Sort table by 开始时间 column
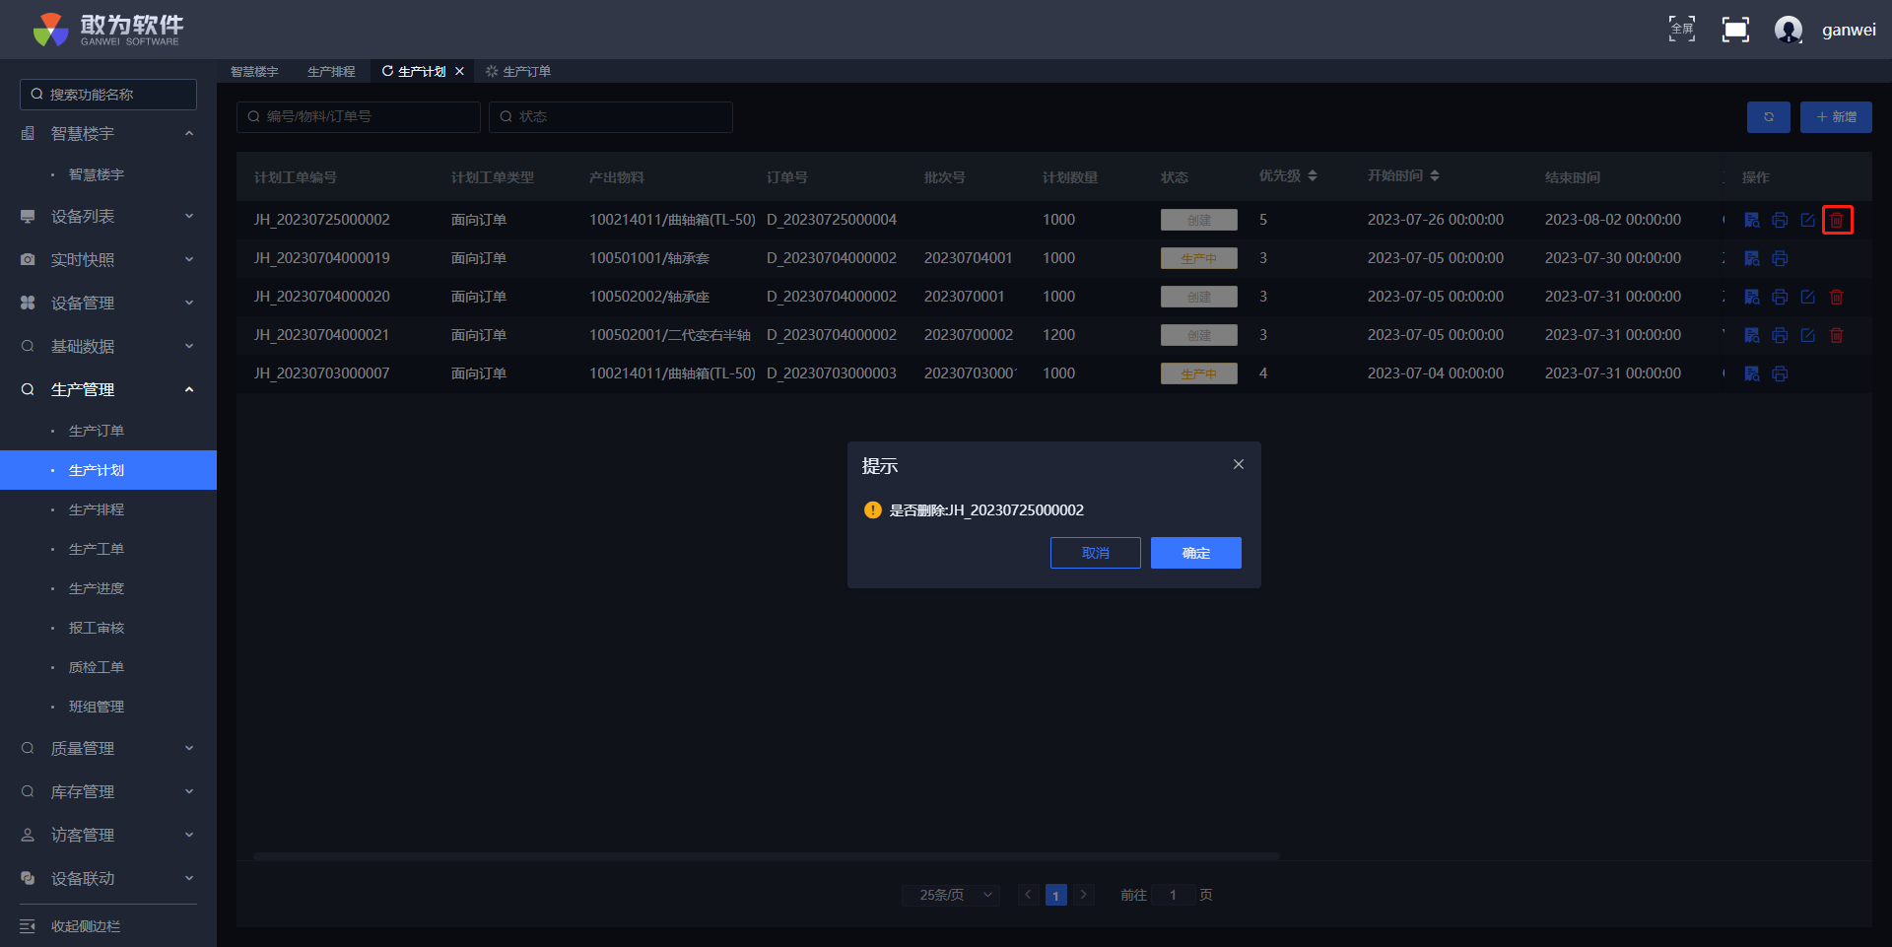This screenshot has width=1892, height=947. click(1434, 176)
